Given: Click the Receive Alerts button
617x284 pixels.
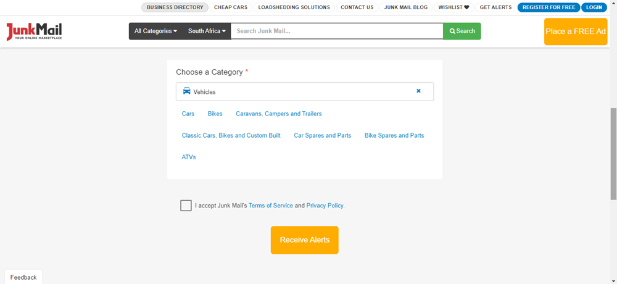Looking at the screenshot, I should point(305,240).
